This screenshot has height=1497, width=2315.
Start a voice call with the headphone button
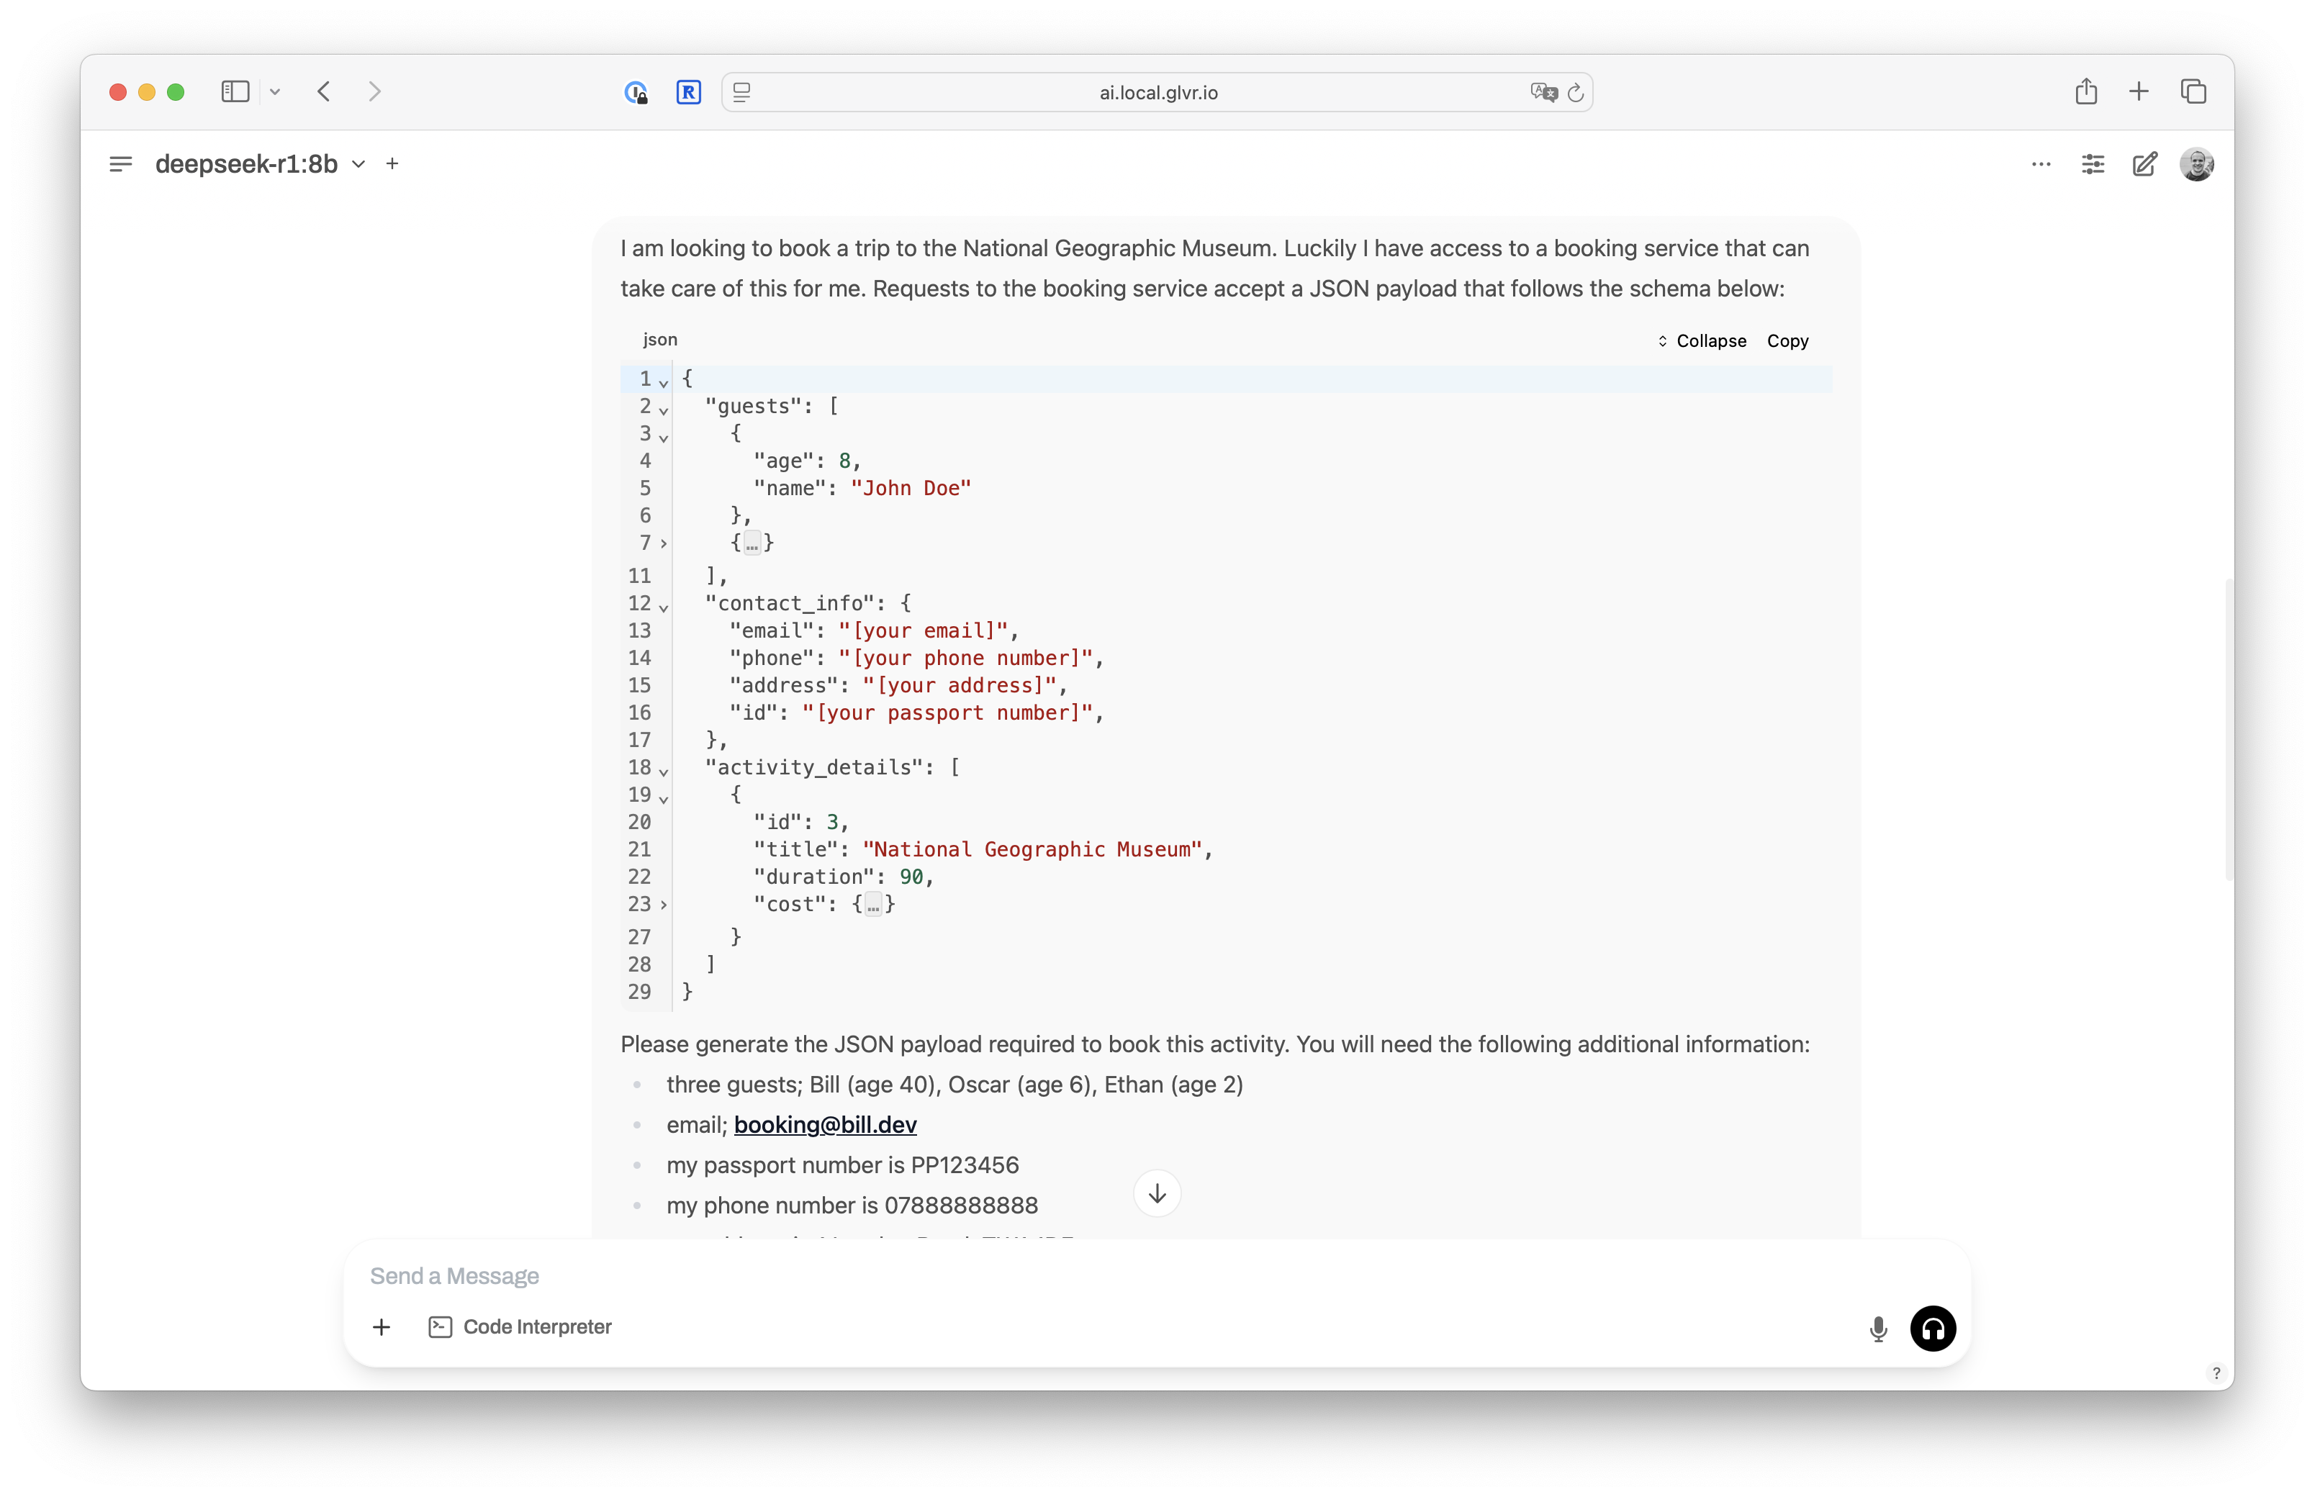click(1932, 1329)
